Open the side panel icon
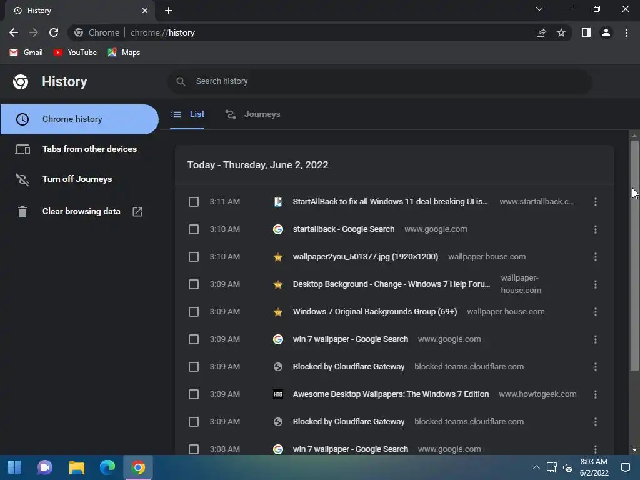 (586, 32)
